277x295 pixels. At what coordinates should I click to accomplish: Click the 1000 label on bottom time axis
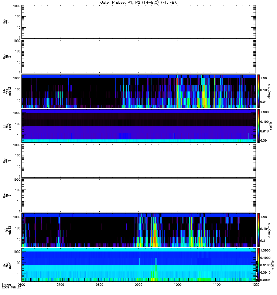(x=178, y=285)
